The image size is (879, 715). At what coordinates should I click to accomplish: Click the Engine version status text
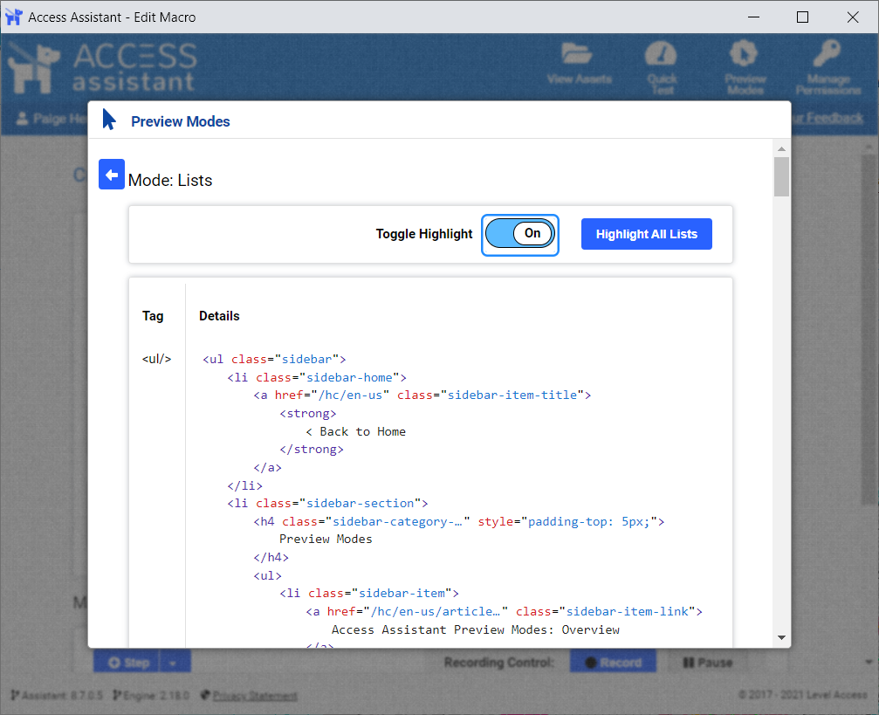pos(151,696)
